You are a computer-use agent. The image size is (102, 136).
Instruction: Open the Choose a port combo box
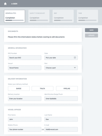coord(61,68)
